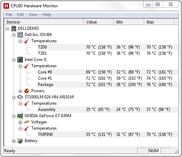Click the Sensor column header
The height and width of the screenshot is (157, 182).
pos(44,22)
